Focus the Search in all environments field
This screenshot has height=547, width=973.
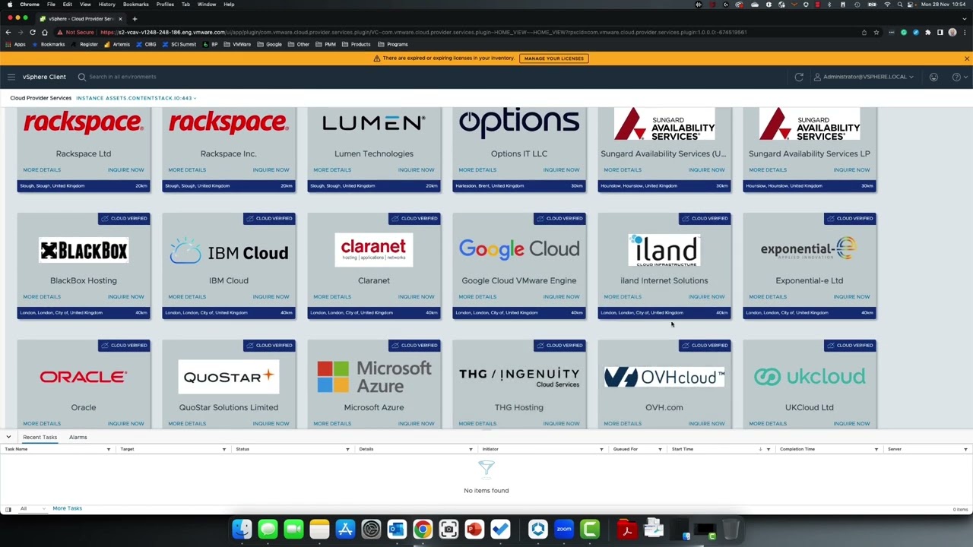[122, 77]
